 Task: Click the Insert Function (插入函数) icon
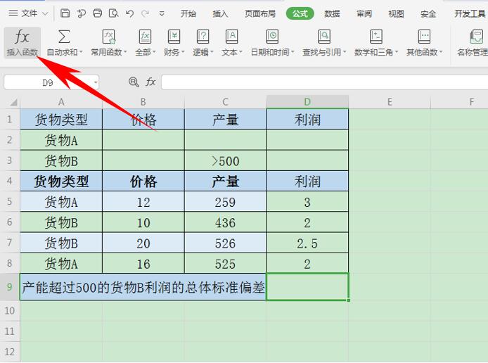pos(22,37)
